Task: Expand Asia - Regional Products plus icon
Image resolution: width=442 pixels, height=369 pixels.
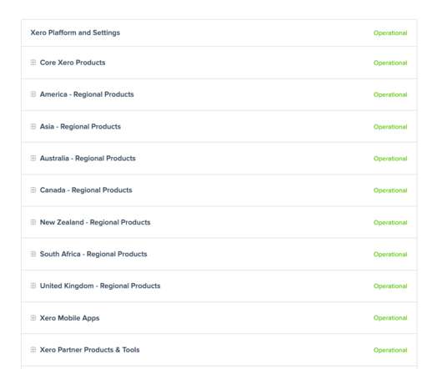Action: 33,126
